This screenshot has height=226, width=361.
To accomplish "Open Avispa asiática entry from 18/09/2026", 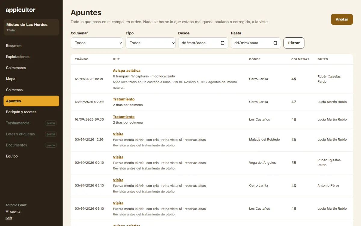I will (127, 71).
